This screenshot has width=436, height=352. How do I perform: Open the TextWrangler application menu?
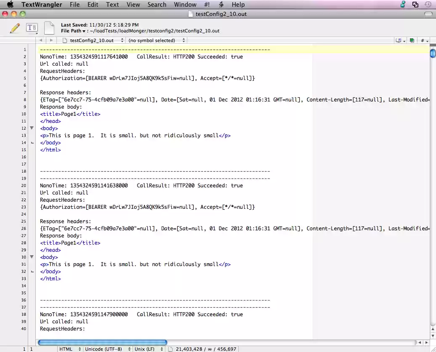point(42,5)
